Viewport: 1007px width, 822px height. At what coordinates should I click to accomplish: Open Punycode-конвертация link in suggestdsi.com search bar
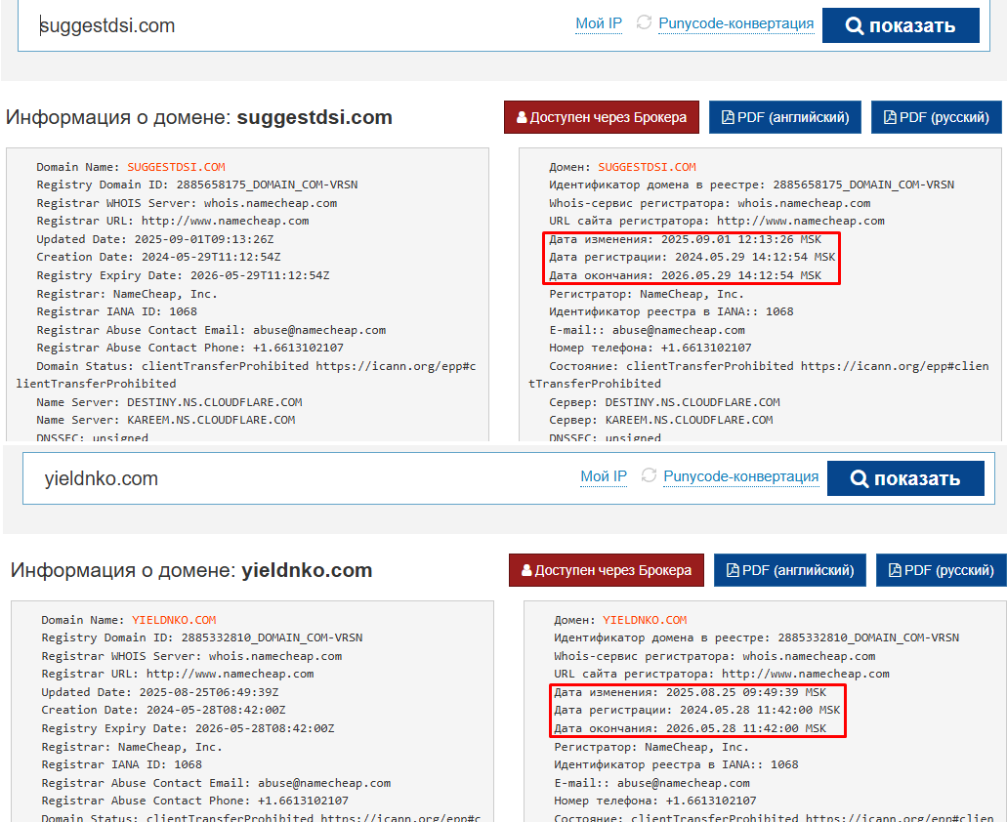pos(735,24)
